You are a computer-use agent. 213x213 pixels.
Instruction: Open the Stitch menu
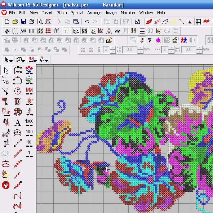[x=62, y=13]
